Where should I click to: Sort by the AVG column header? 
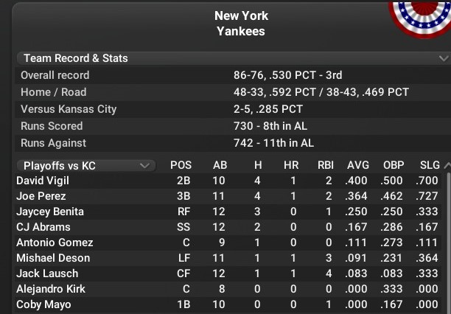tap(358, 165)
